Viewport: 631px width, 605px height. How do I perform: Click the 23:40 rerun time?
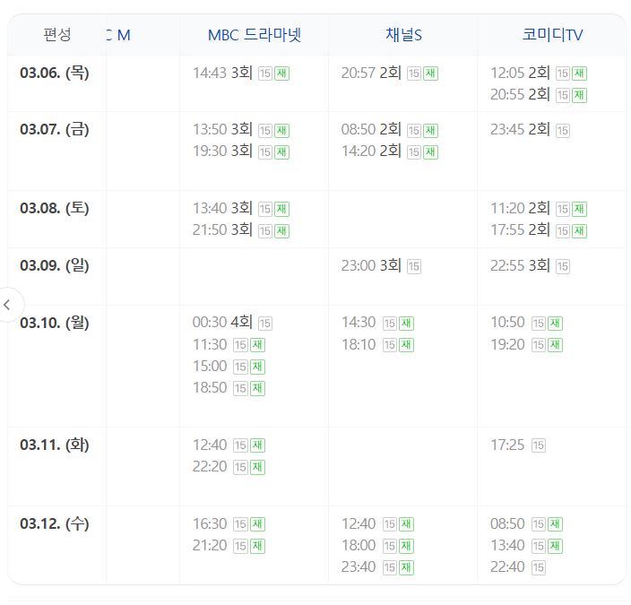[x=359, y=567]
